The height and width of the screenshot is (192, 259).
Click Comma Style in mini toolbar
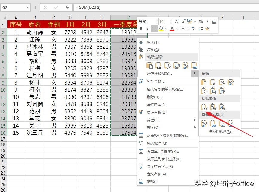click(x=207, y=21)
